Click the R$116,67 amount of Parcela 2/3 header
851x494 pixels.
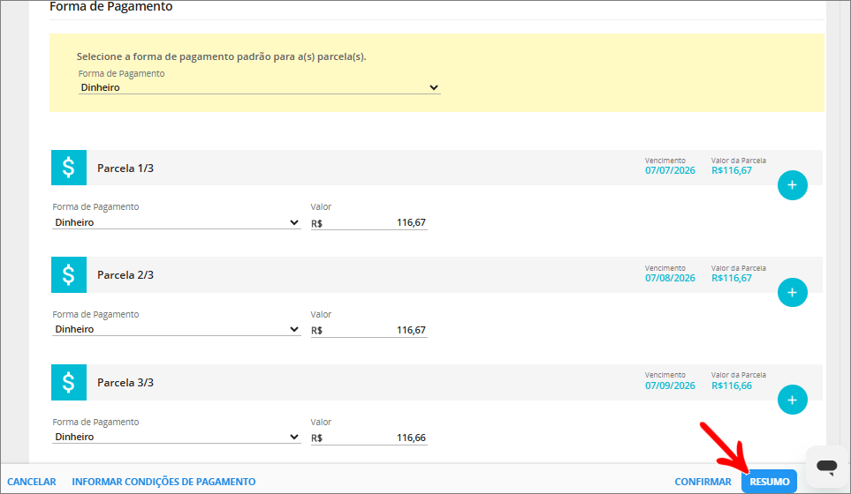click(732, 278)
